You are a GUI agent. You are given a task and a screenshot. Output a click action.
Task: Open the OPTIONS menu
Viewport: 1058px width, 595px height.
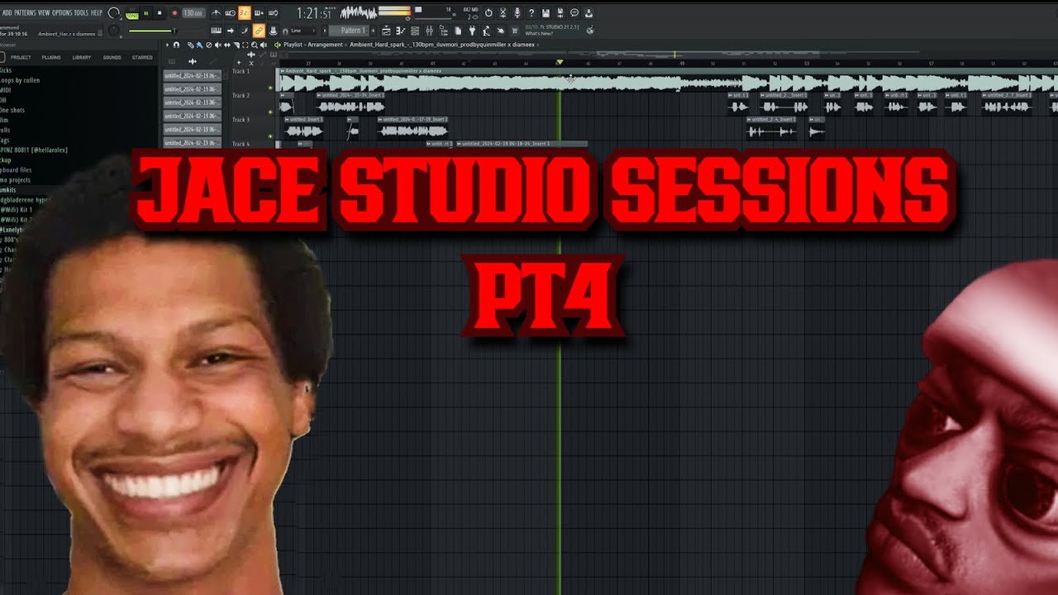(x=62, y=13)
